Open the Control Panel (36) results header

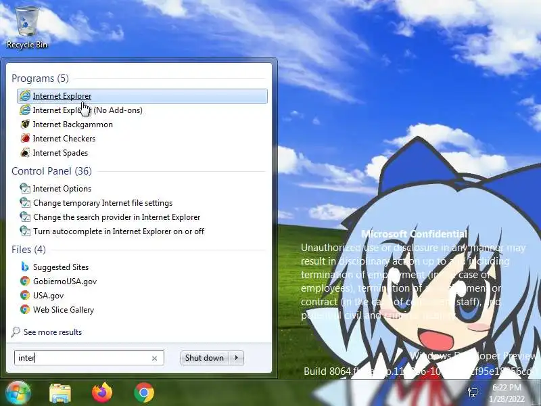tap(52, 171)
